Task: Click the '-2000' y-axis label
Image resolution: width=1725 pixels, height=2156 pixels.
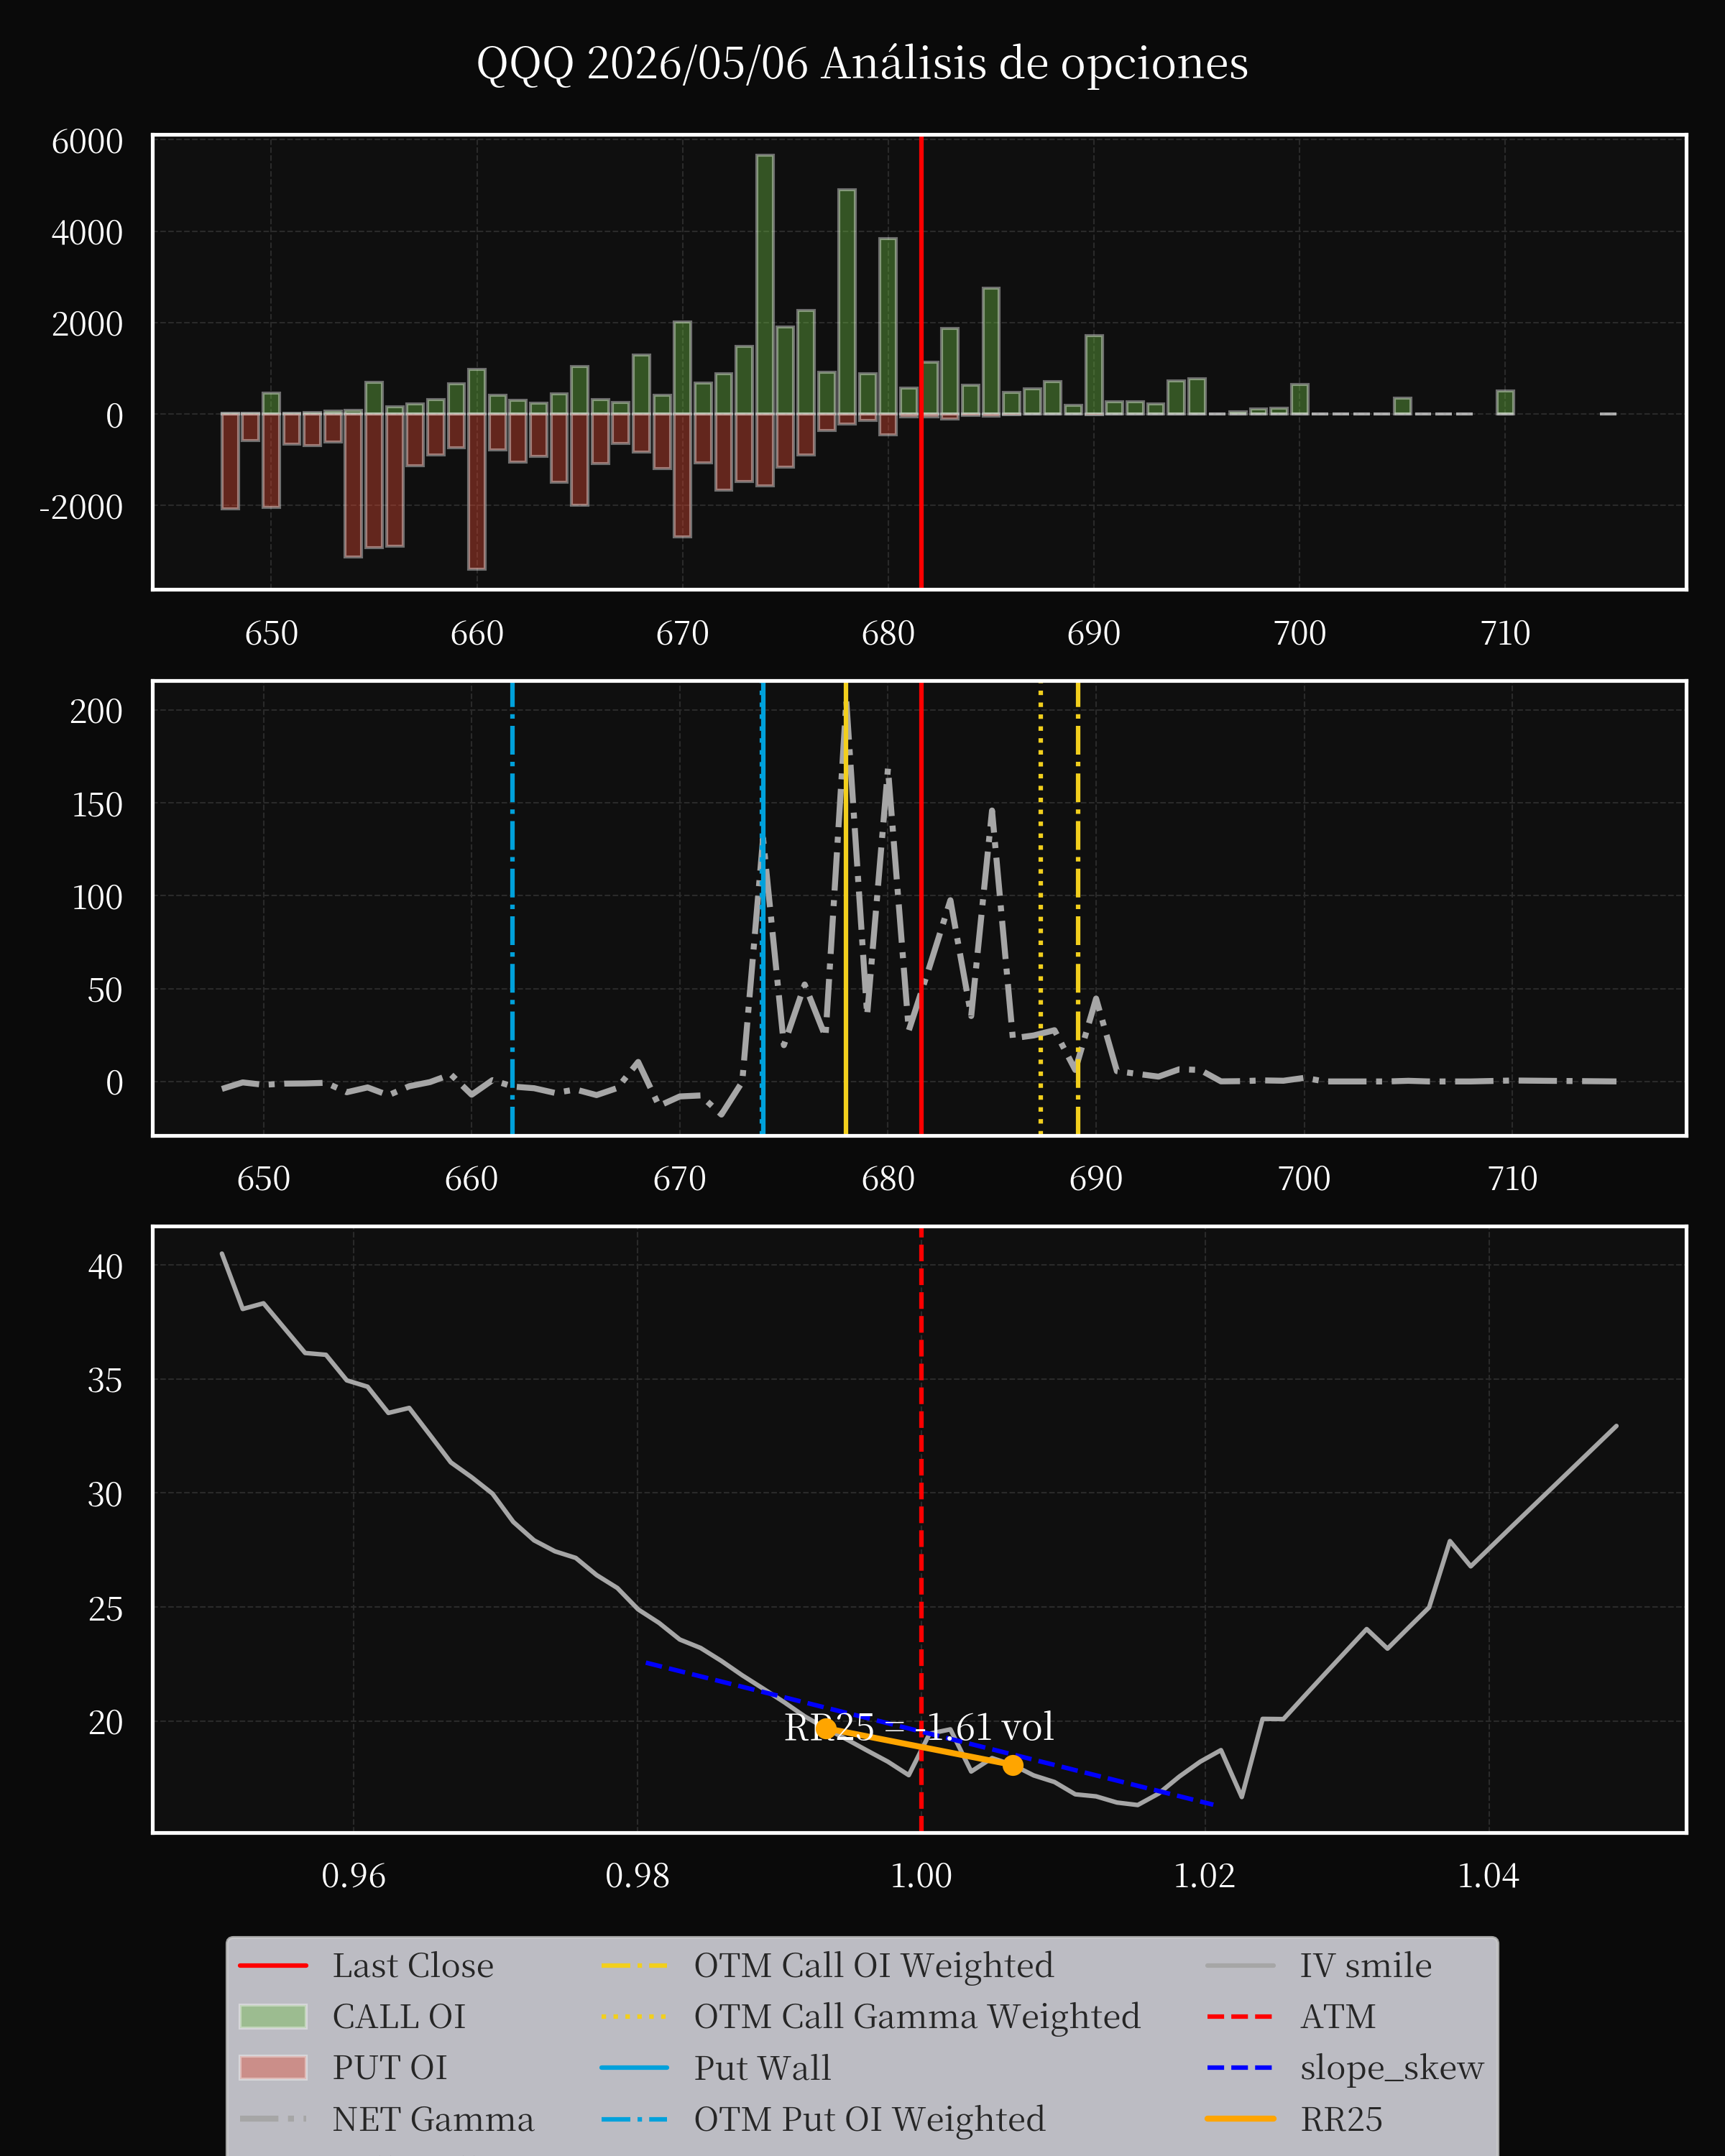Action: 81,507
